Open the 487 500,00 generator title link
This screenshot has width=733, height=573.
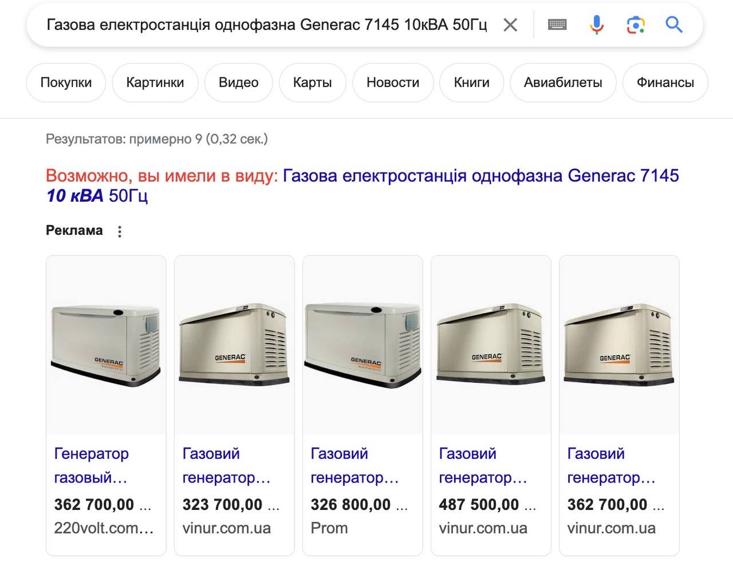[482, 465]
